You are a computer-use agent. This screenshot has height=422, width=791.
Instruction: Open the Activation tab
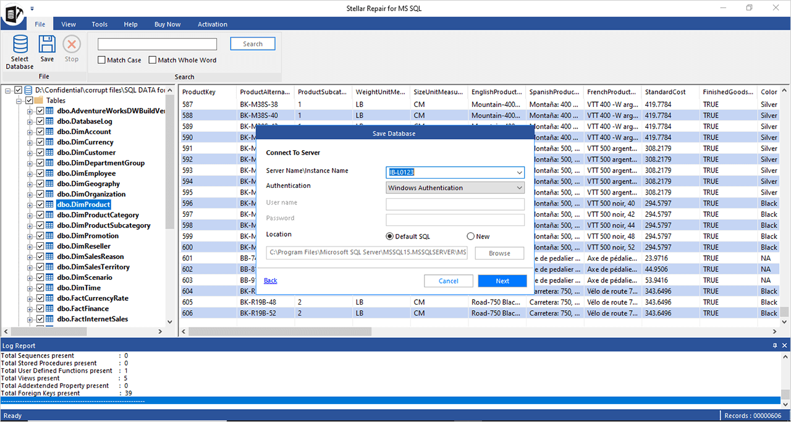(213, 24)
